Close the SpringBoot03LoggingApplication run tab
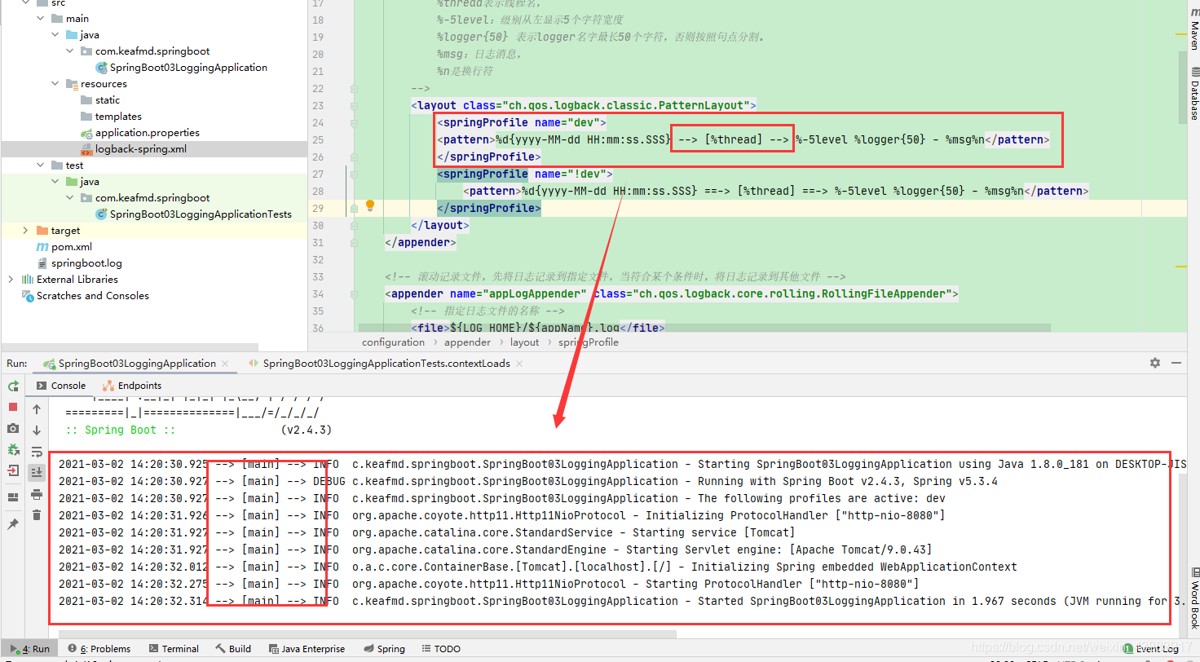 coord(227,364)
